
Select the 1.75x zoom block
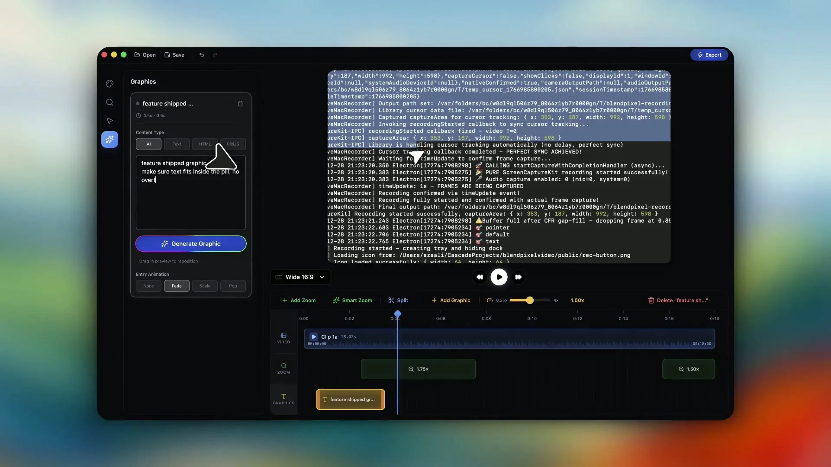point(418,369)
